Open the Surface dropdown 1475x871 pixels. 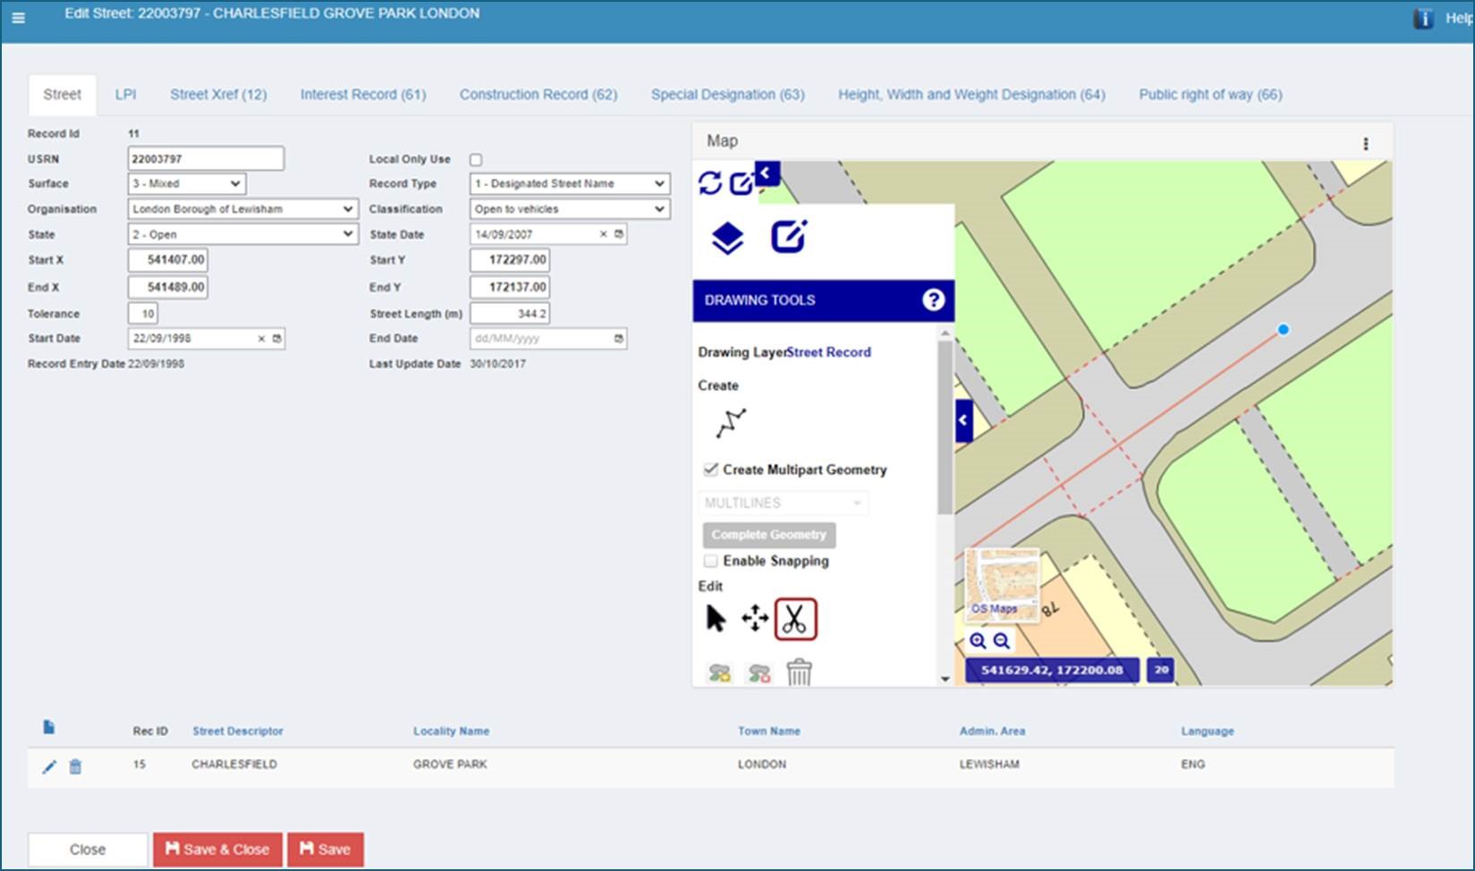pyautogui.click(x=187, y=183)
